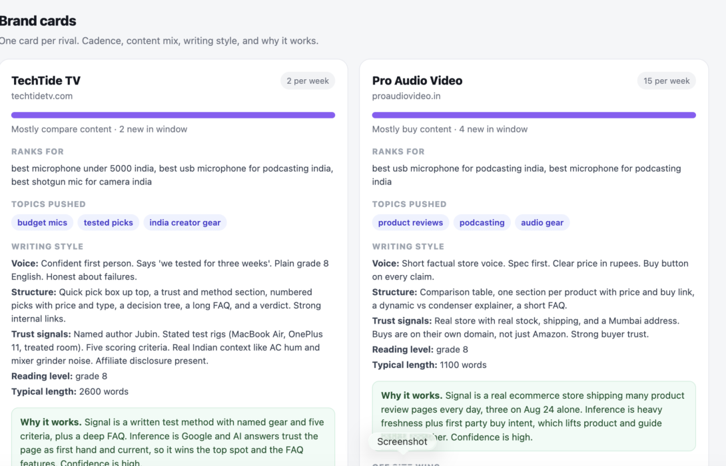Click the budget mics topic tag
Viewport: 726px width, 466px height.
(42, 222)
